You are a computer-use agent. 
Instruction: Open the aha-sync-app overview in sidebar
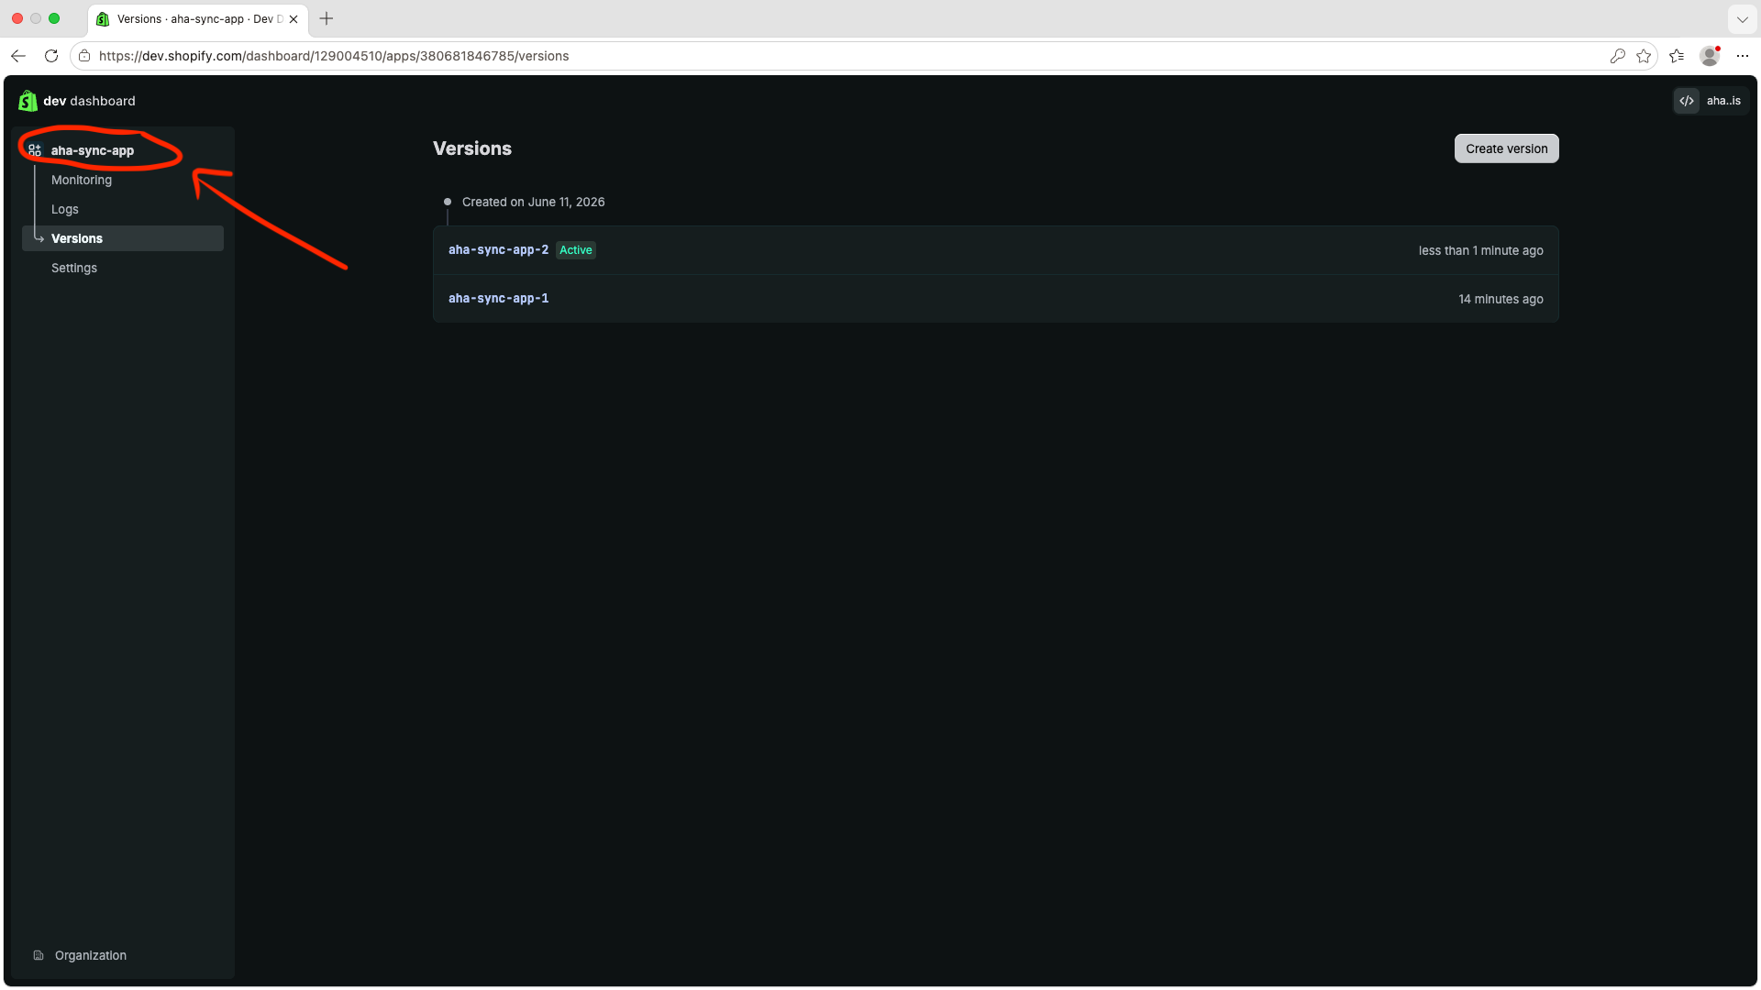[x=93, y=150]
